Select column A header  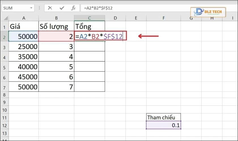pyautogui.click(x=24, y=18)
